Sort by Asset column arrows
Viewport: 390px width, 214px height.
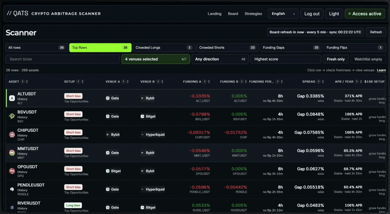pyautogui.click(x=27, y=82)
